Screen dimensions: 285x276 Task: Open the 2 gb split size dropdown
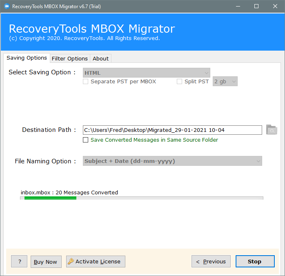click(225, 81)
